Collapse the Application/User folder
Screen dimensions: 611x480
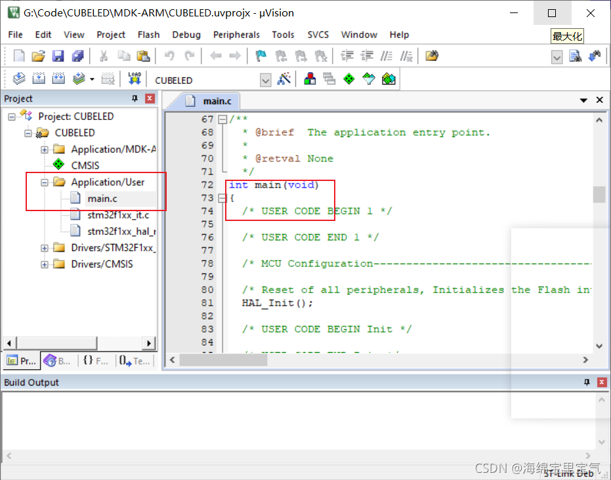[x=45, y=182]
